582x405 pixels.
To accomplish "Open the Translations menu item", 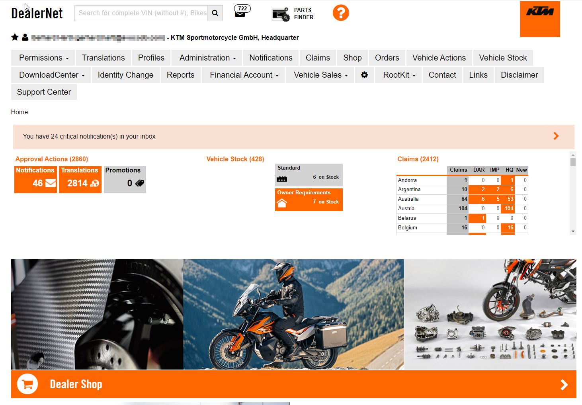I will coord(104,58).
